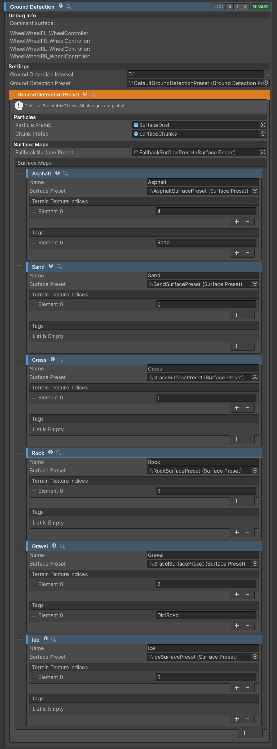
Task: Click help icon in Asphalt header
Action: (57, 173)
